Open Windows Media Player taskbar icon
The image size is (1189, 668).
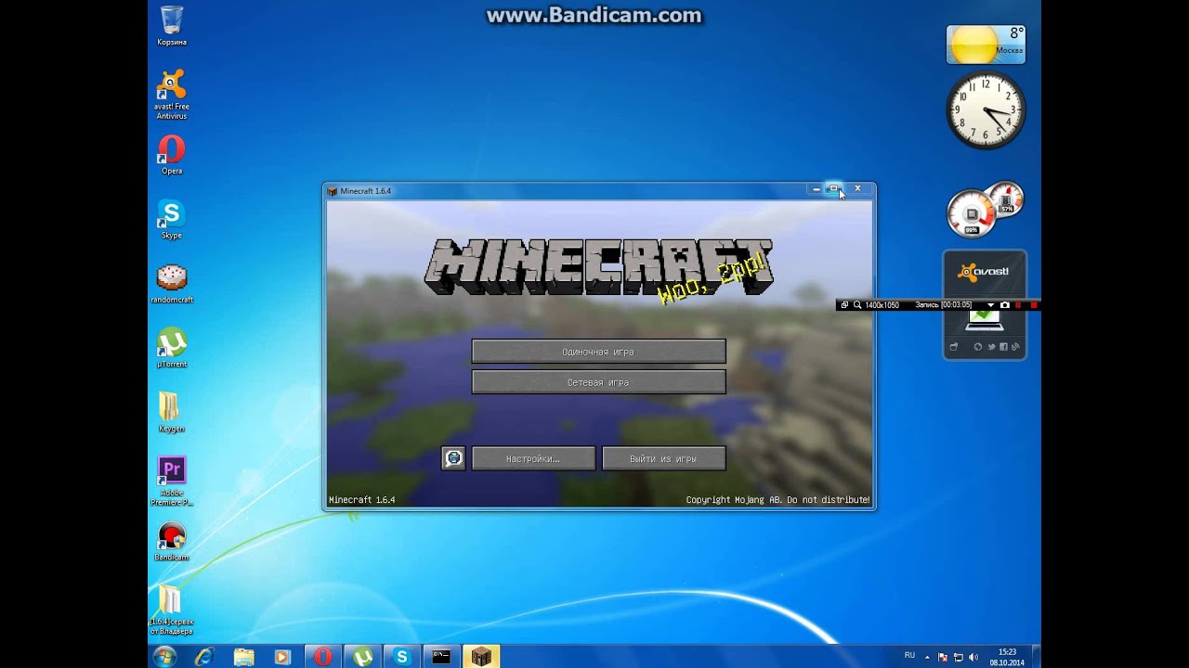282,657
